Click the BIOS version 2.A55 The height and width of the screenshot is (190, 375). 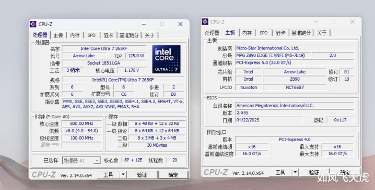click(x=295, y=112)
